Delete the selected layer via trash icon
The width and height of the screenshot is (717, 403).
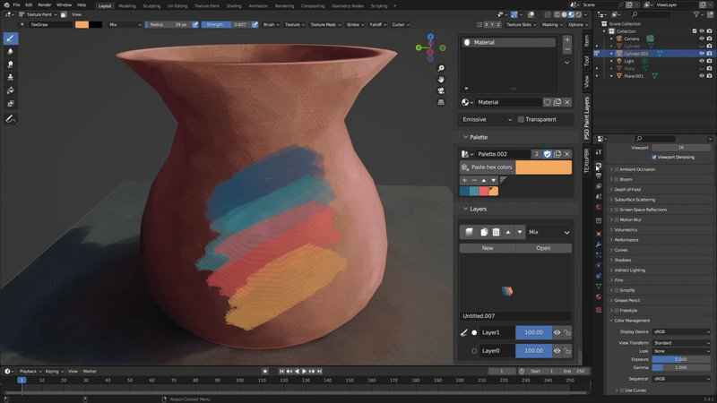[x=496, y=232]
